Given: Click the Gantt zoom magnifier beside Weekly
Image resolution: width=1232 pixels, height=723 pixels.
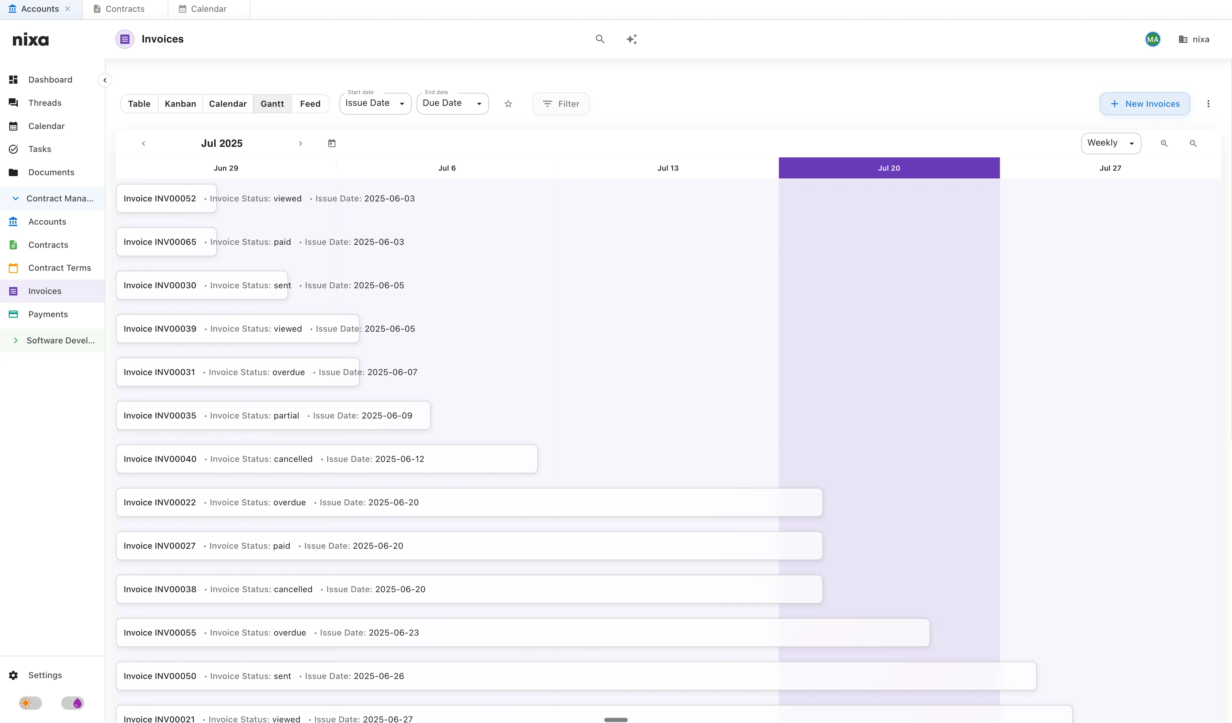Looking at the screenshot, I should (1164, 143).
